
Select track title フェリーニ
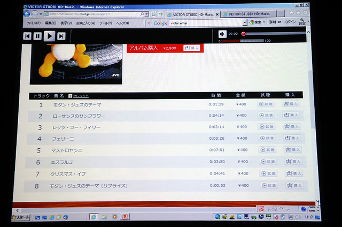coord(63,139)
